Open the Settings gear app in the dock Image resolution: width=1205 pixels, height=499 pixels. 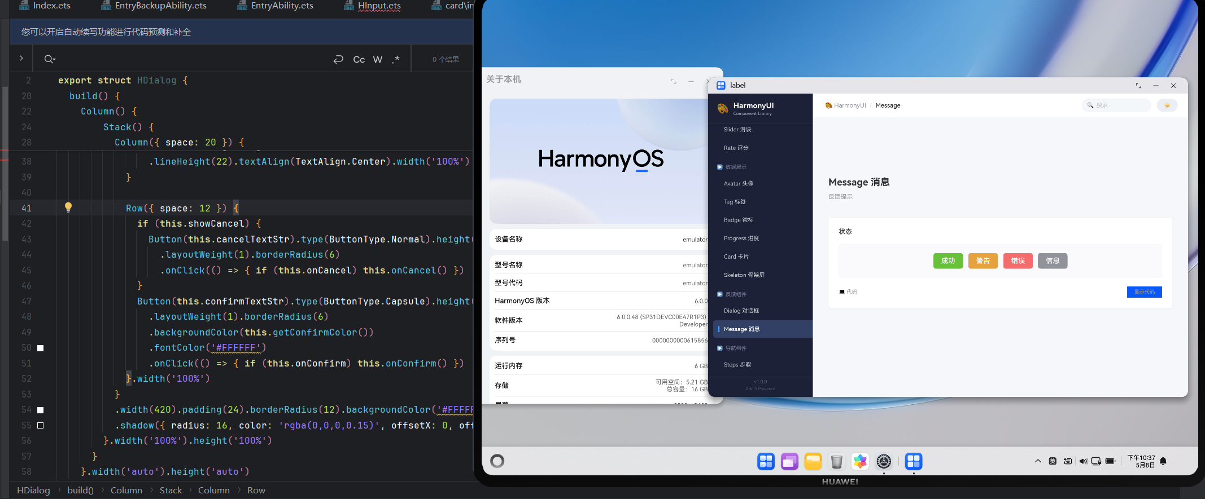point(884,461)
